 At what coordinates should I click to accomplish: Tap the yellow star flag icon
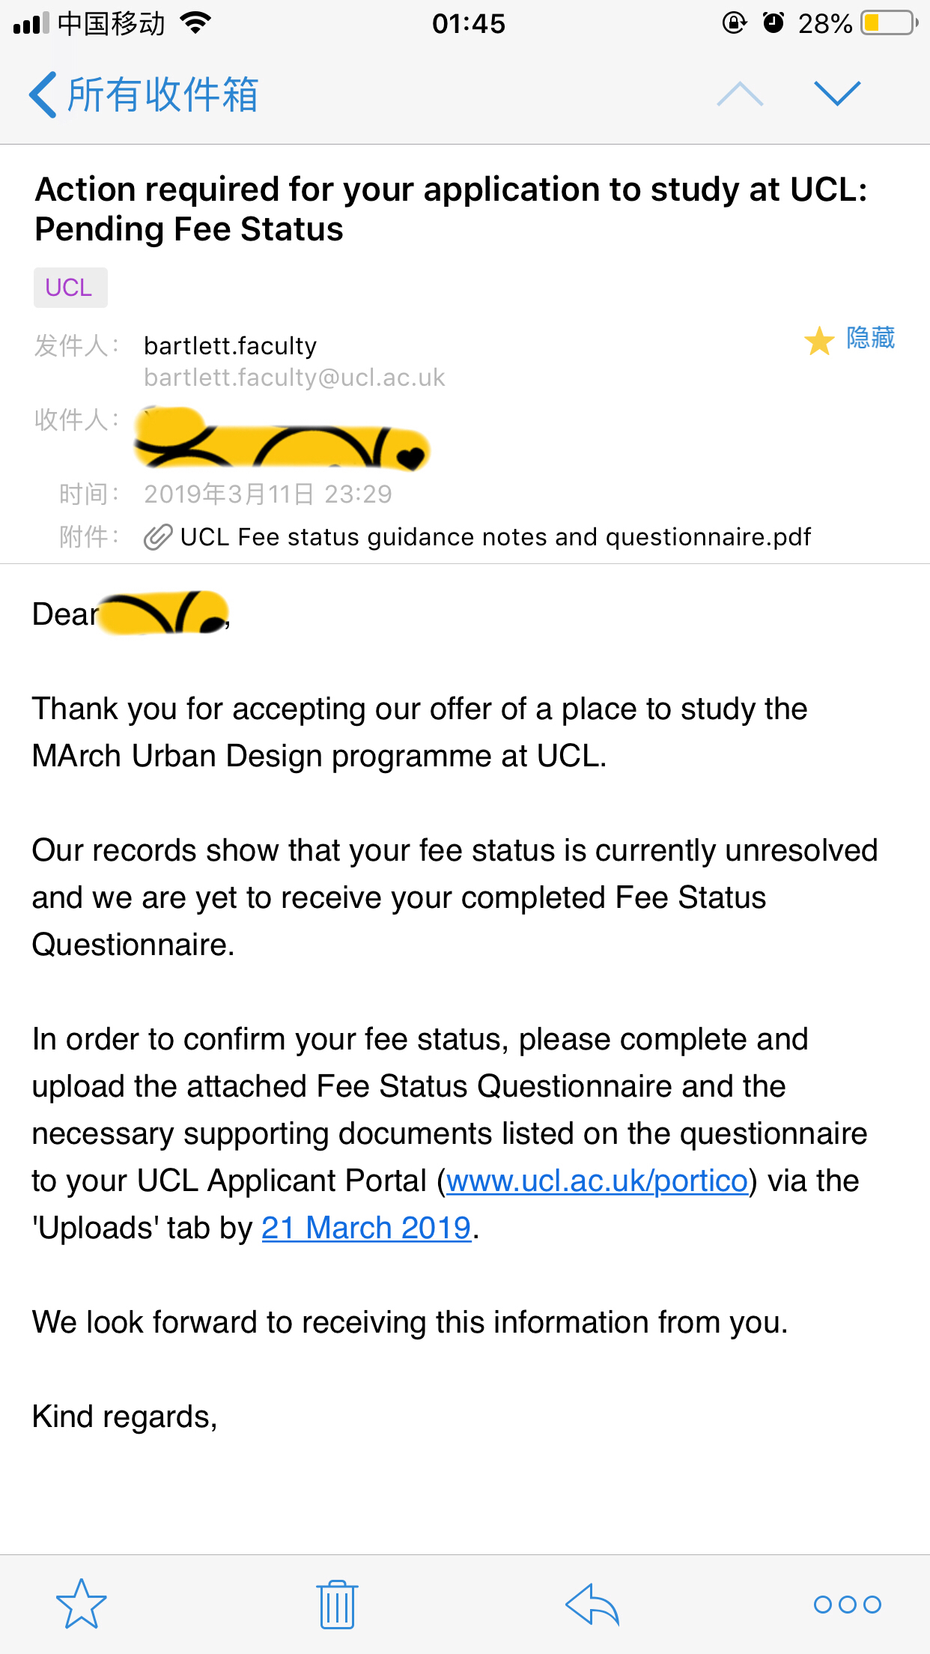coord(819,341)
